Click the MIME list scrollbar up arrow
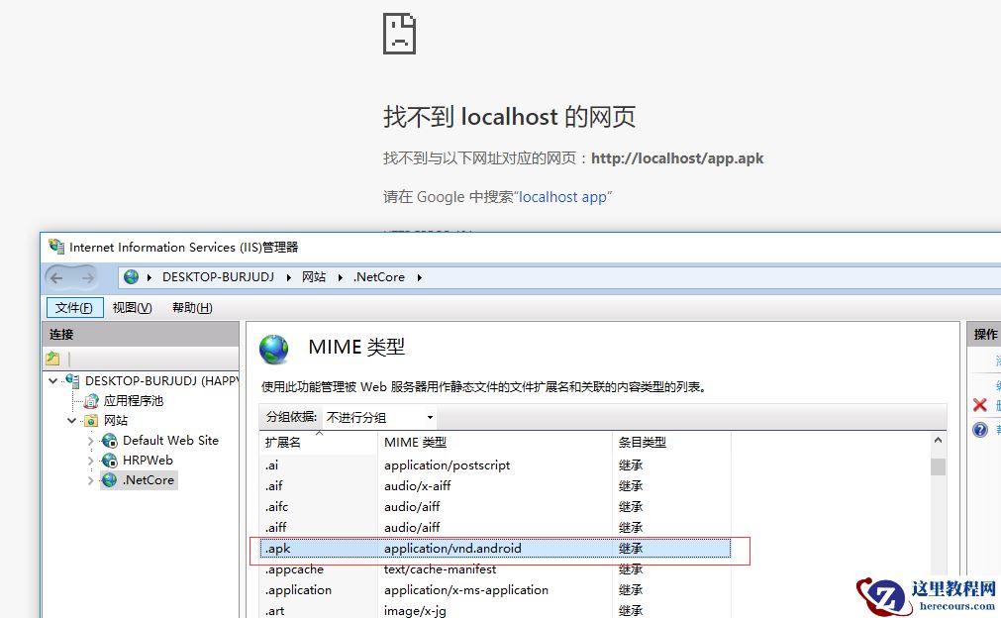 (x=938, y=440)
